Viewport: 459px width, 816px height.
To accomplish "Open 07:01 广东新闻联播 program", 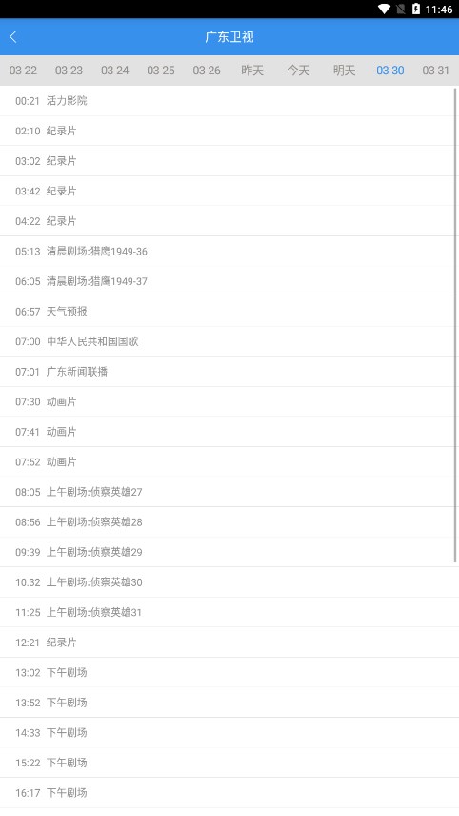I will coord(229,372).
